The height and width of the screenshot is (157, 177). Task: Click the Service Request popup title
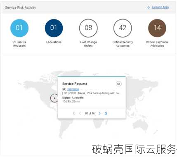75,83
